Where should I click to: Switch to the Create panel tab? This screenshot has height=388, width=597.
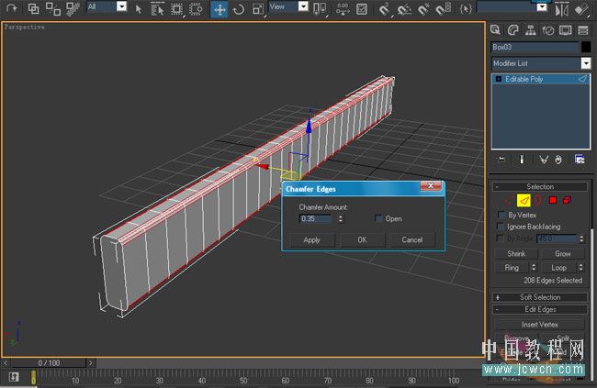point(495,30)
